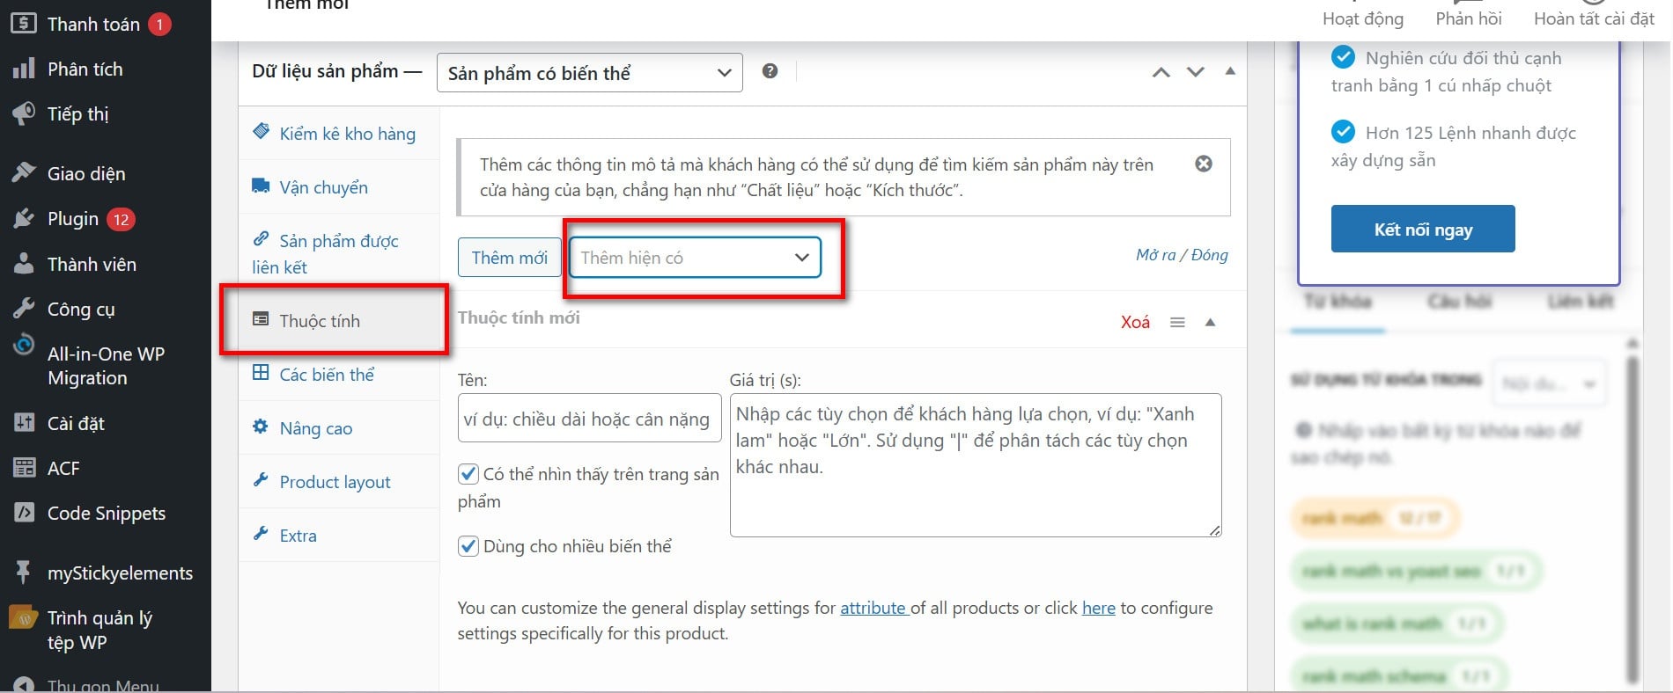Click the Các biến thể grid icon
The height and width of the screenshot is (693, 1673).
(261, 373)
